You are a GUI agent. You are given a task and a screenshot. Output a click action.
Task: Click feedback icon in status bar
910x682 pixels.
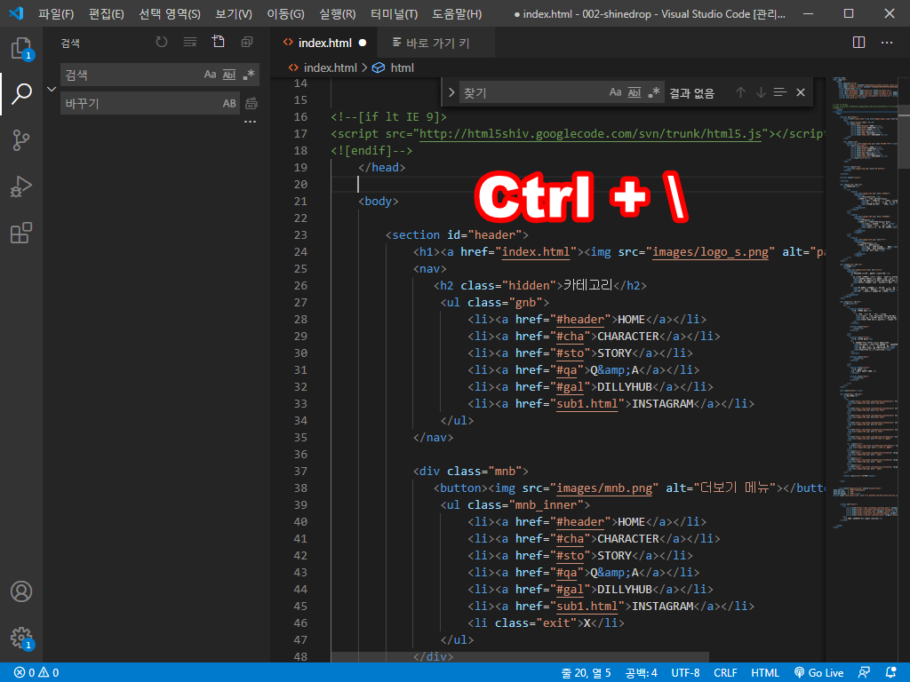point(864,672)
